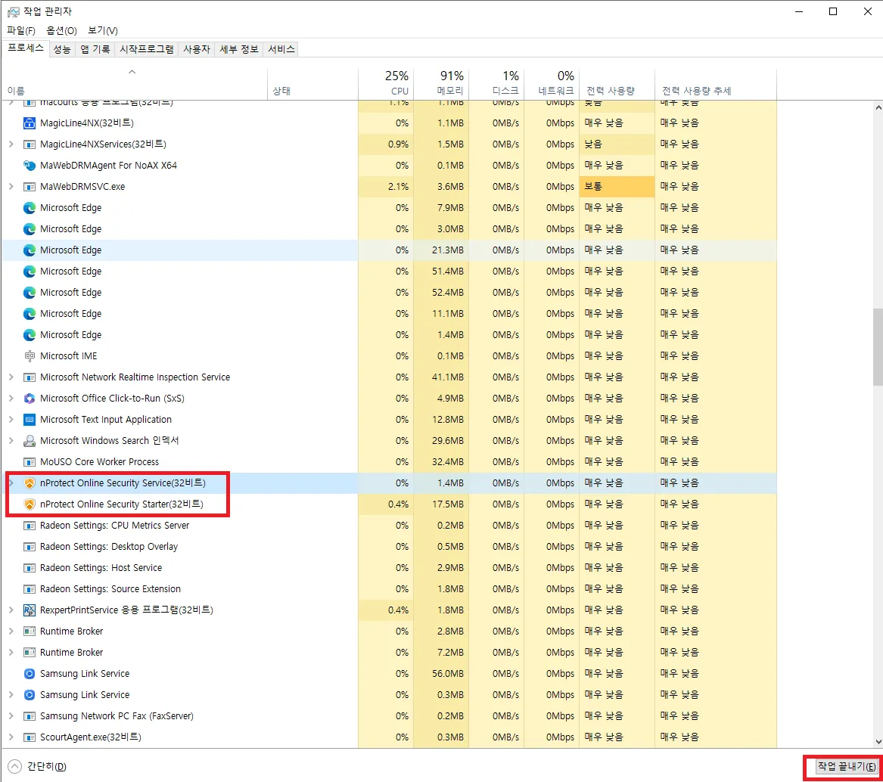Click Edge icon in the 7.9MB row

[x=30, y=208]
